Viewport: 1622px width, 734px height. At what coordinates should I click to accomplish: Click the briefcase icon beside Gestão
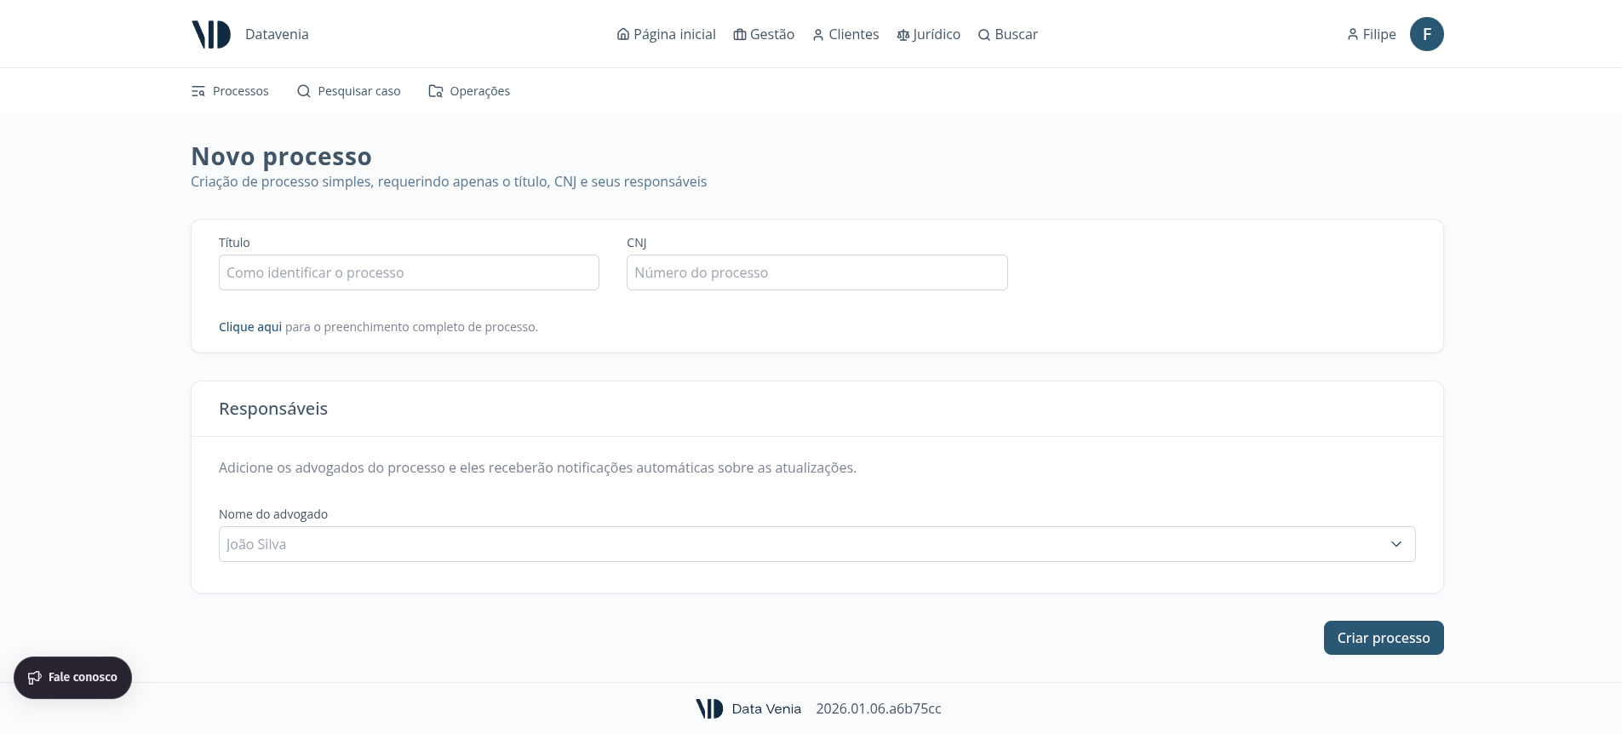coord(739,35)
